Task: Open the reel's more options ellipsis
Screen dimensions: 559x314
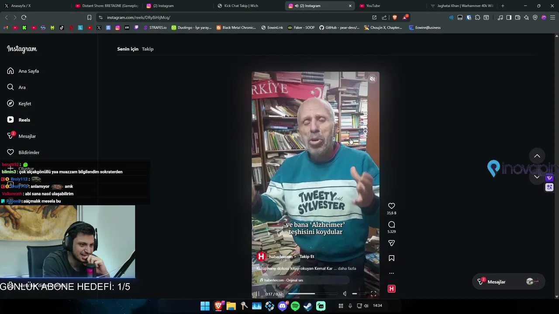Action: point(391,273)
